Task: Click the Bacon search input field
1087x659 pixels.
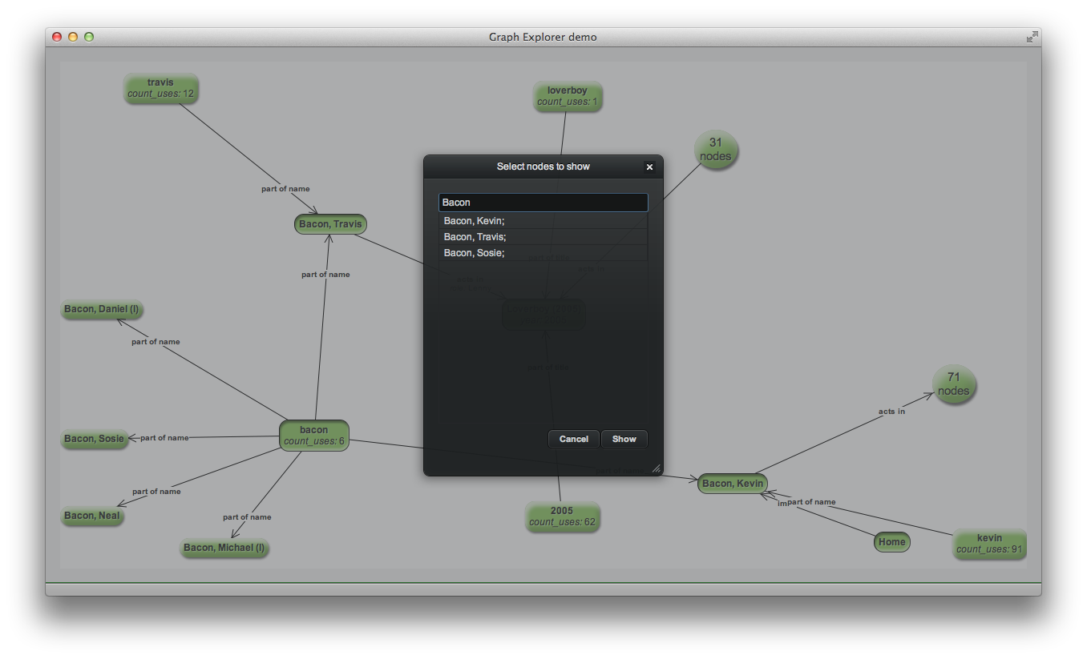Action: coord(543,203)
